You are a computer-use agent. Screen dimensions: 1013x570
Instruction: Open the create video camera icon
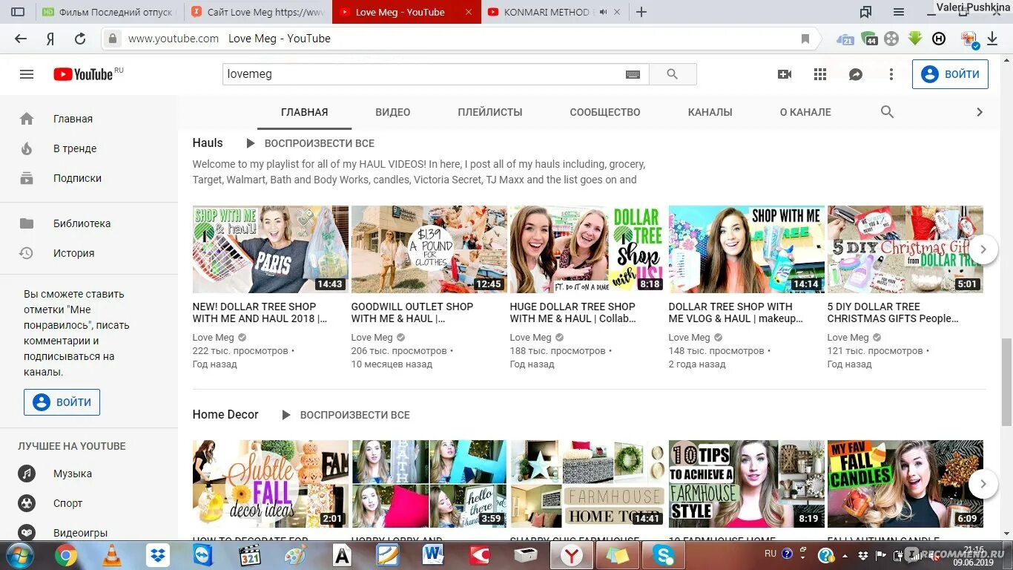(x=785, y=74)
